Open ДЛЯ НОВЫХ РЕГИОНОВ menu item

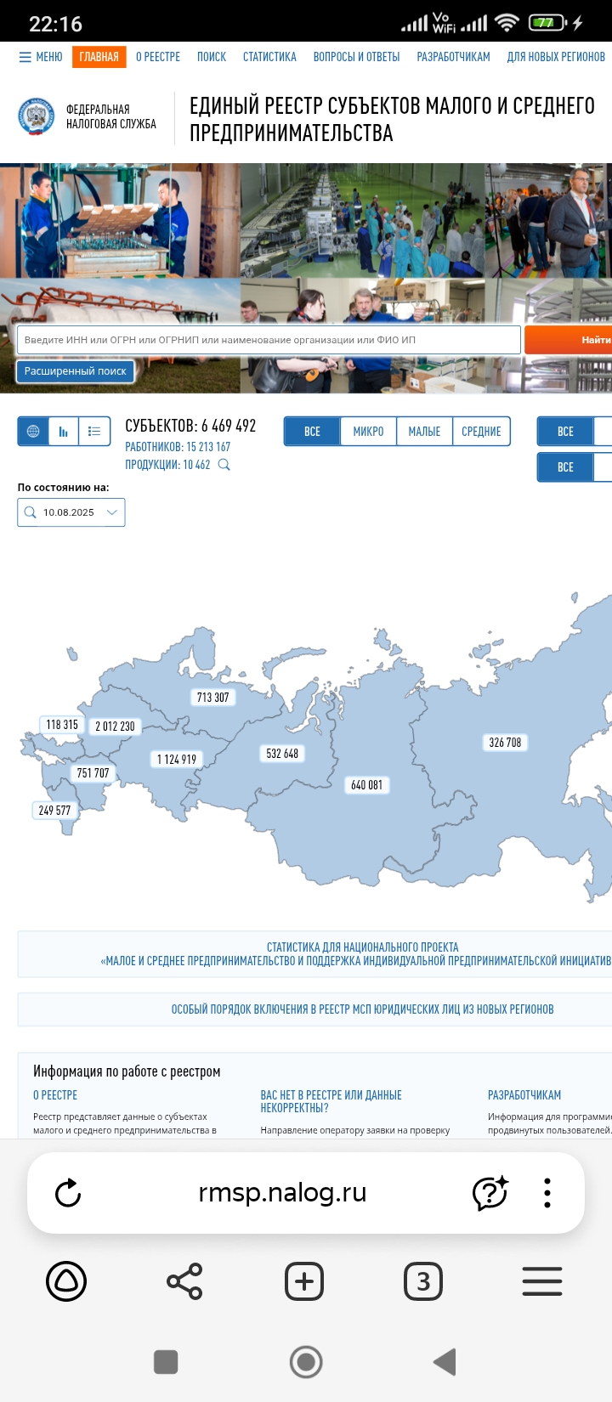tap(556, 57)
